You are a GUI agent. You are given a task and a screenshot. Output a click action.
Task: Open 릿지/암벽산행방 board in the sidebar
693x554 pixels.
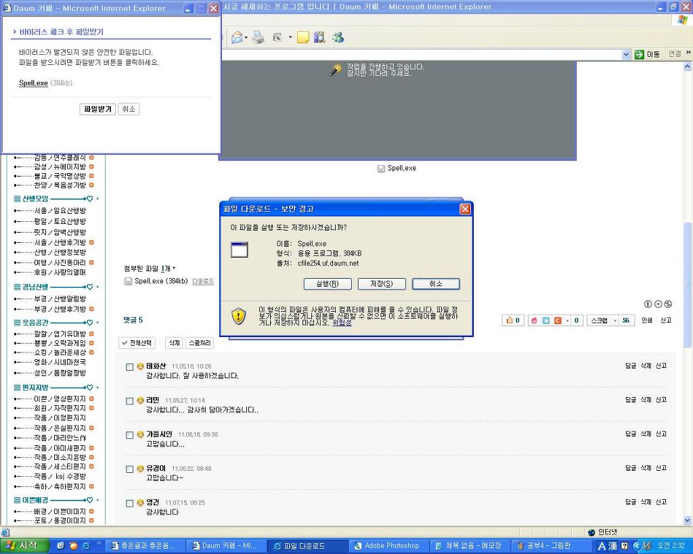click(60, 232)
